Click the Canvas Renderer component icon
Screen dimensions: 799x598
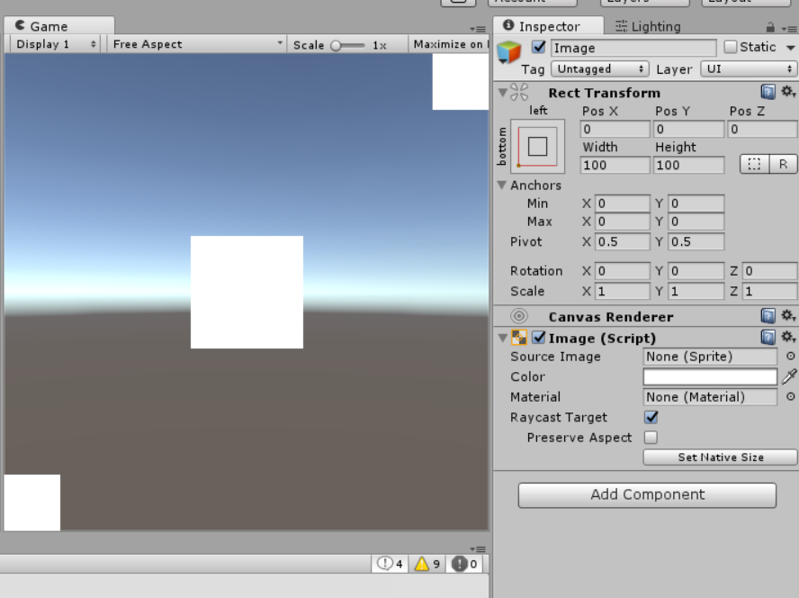(x=519, y=316)
